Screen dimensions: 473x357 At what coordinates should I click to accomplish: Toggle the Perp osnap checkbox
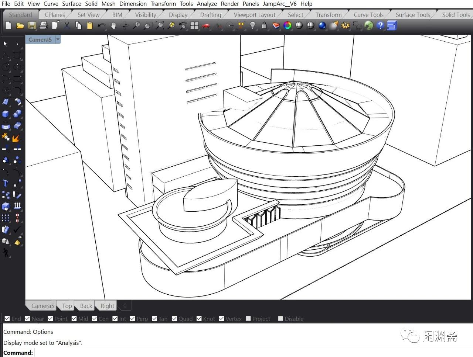[132, 319]
